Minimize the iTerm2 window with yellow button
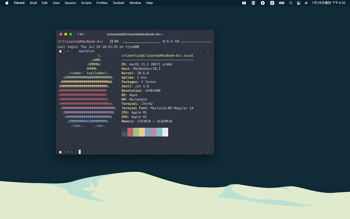 [x=66, y=34]
